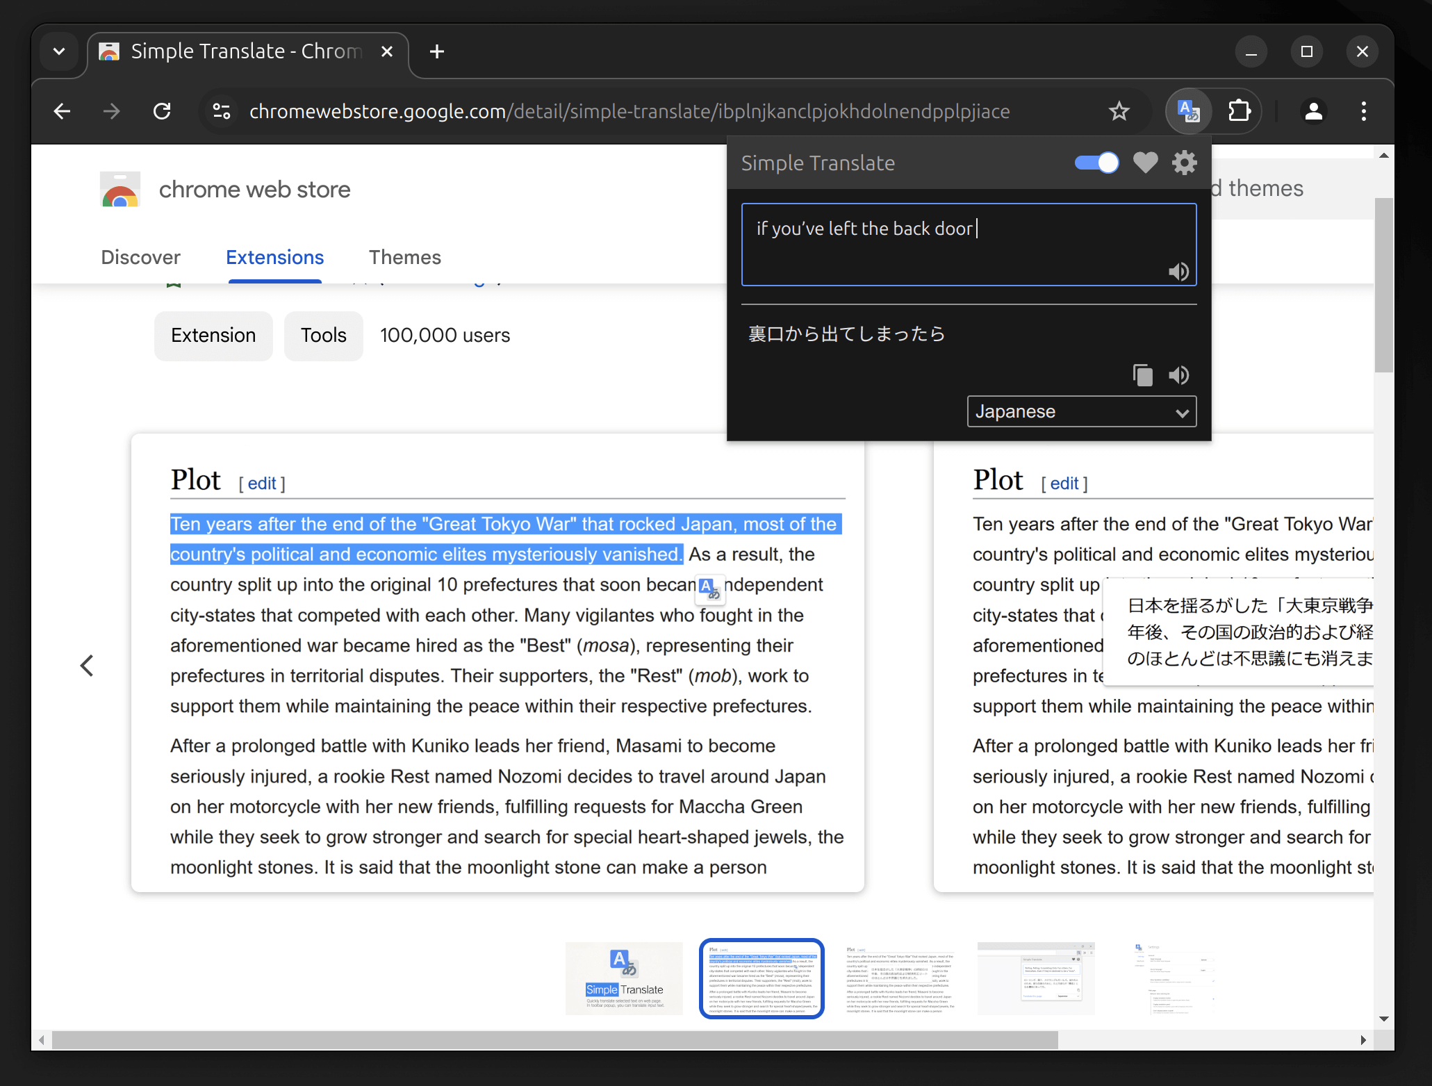
Task: Click the Simple Translate extension icon
Action: click(x=1187, y=110)
